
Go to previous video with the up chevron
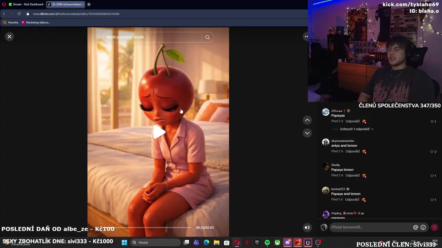[x=307, y=120]
